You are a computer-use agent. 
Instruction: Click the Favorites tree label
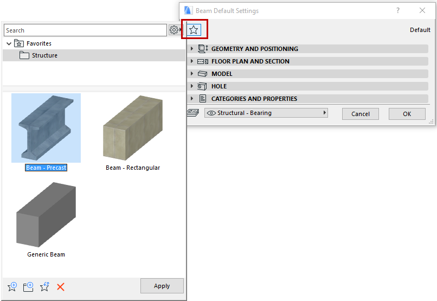coord(39,43)
